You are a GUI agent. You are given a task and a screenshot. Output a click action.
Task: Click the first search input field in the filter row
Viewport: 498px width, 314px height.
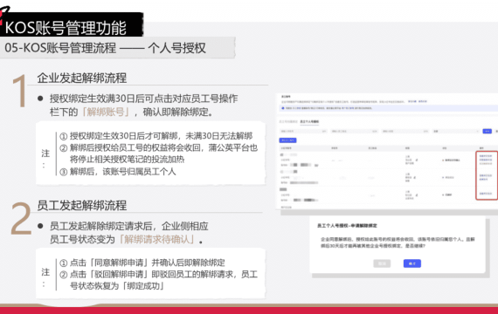[303, 131]
